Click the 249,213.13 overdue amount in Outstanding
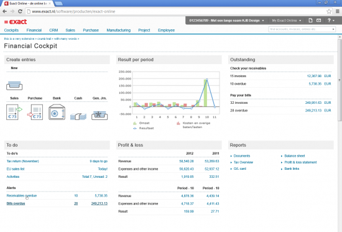This screenshot has width=342, height=232. point(313,111)
